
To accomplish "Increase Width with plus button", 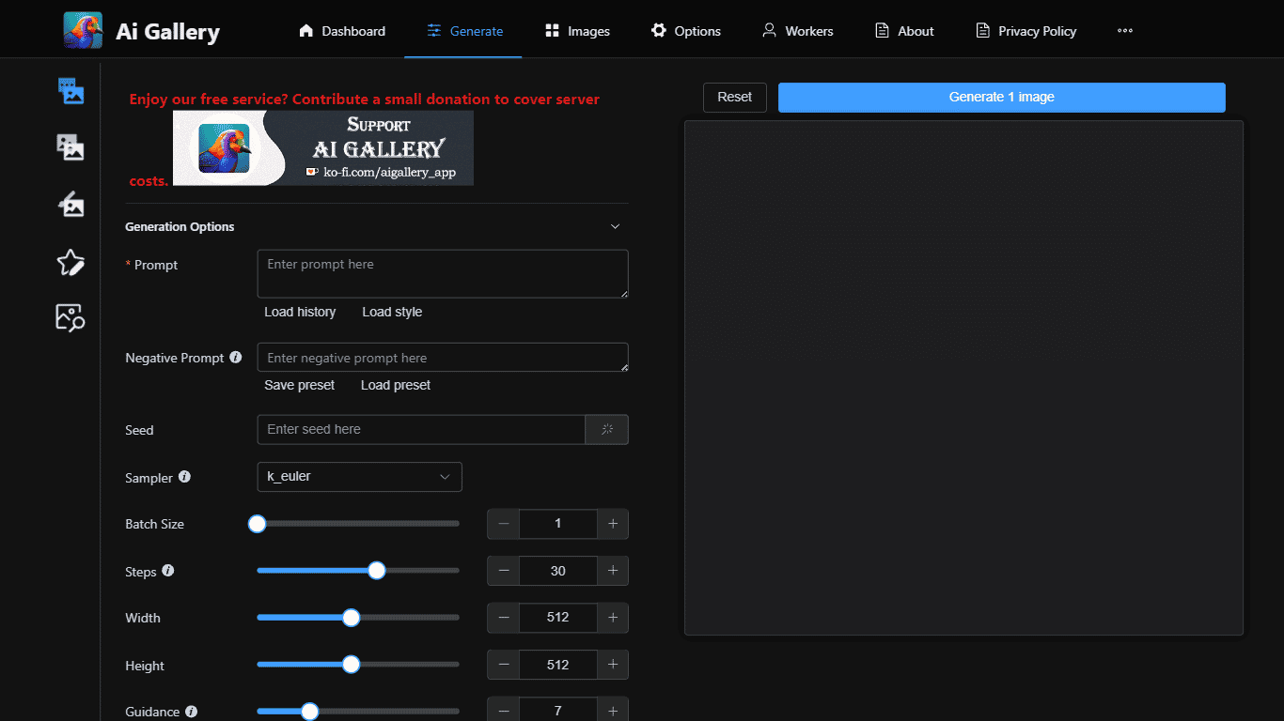I will [613, 618].
